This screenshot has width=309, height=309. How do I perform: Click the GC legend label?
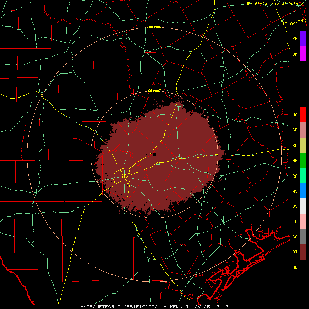[295, 237]
